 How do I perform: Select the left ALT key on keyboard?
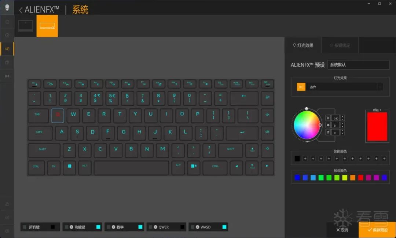click(85, 168)
